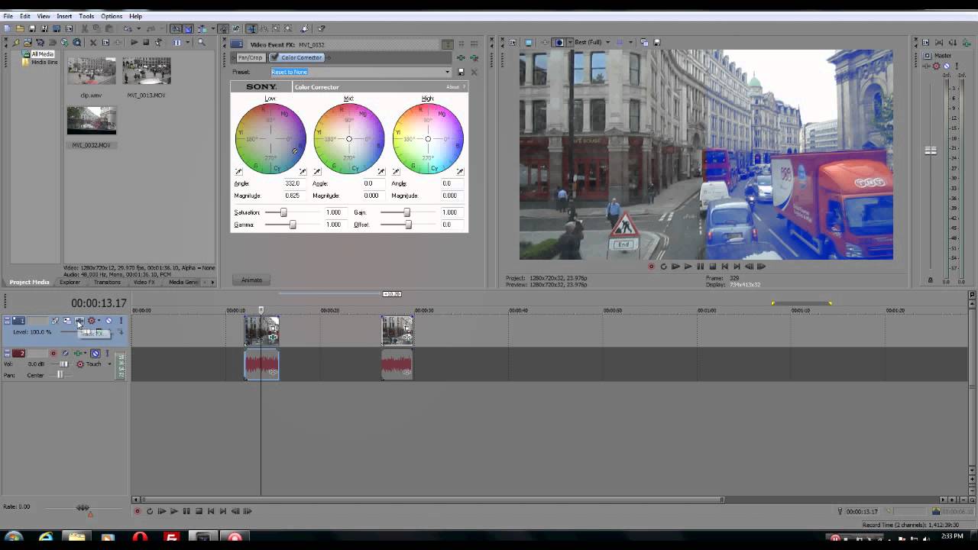Click the High color wheel

click(428, 139)
